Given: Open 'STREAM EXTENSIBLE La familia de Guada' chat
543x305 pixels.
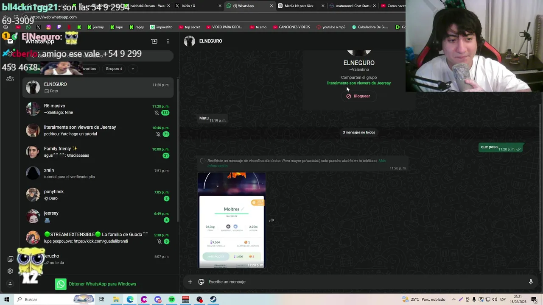Looking at the screenshot, I should [98, 238].
